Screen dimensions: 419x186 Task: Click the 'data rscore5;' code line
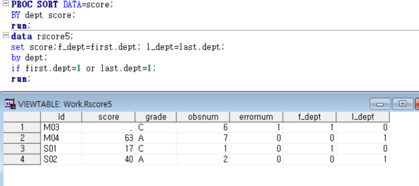pos(42,36)
